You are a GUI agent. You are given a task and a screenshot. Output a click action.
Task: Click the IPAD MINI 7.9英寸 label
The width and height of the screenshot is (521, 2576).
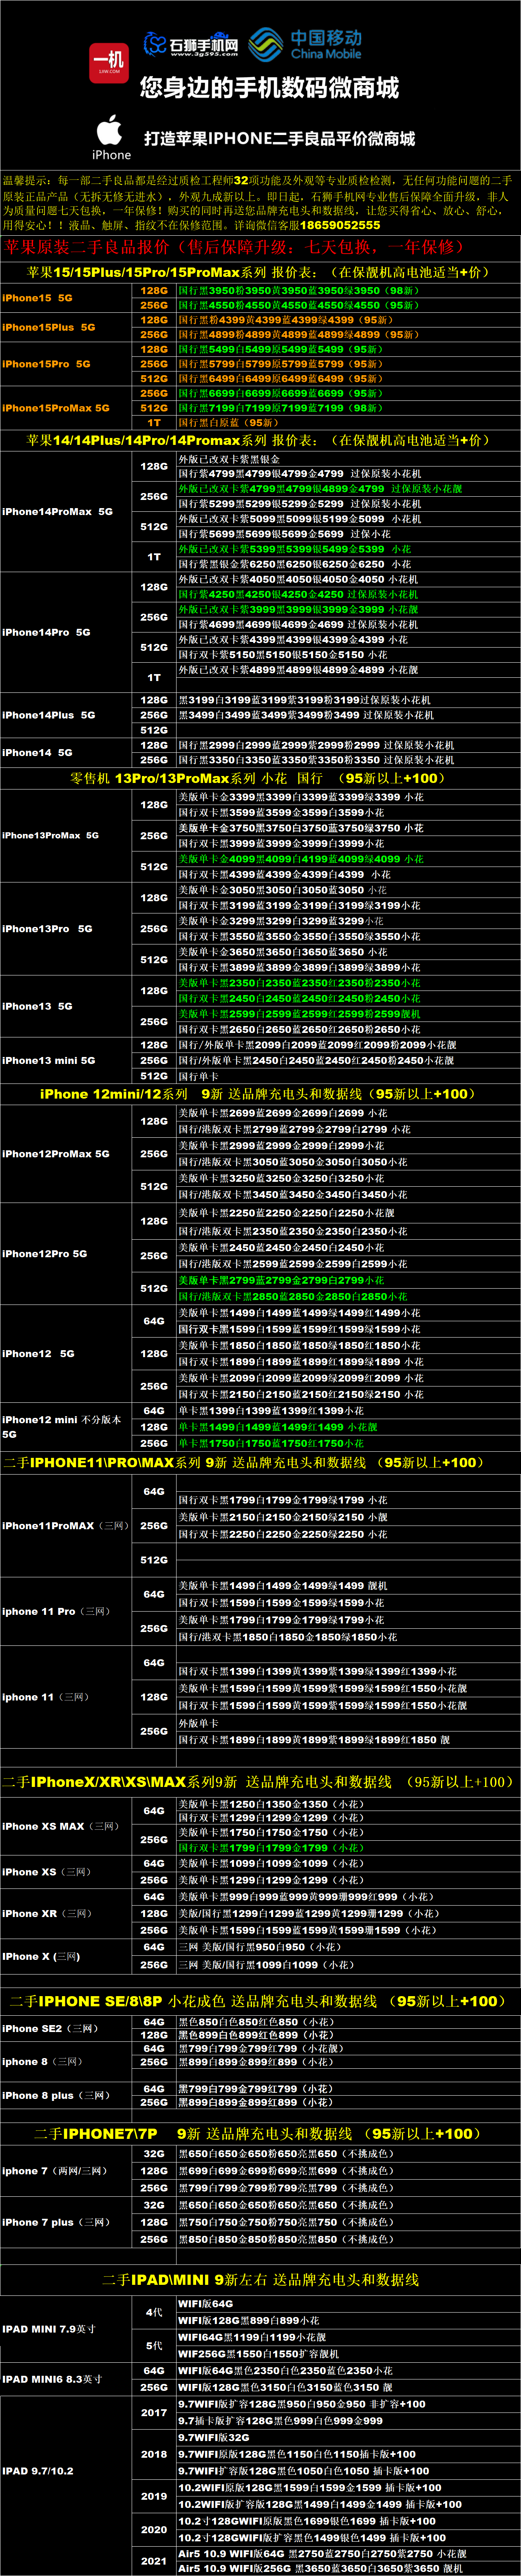coord(49,2329)
